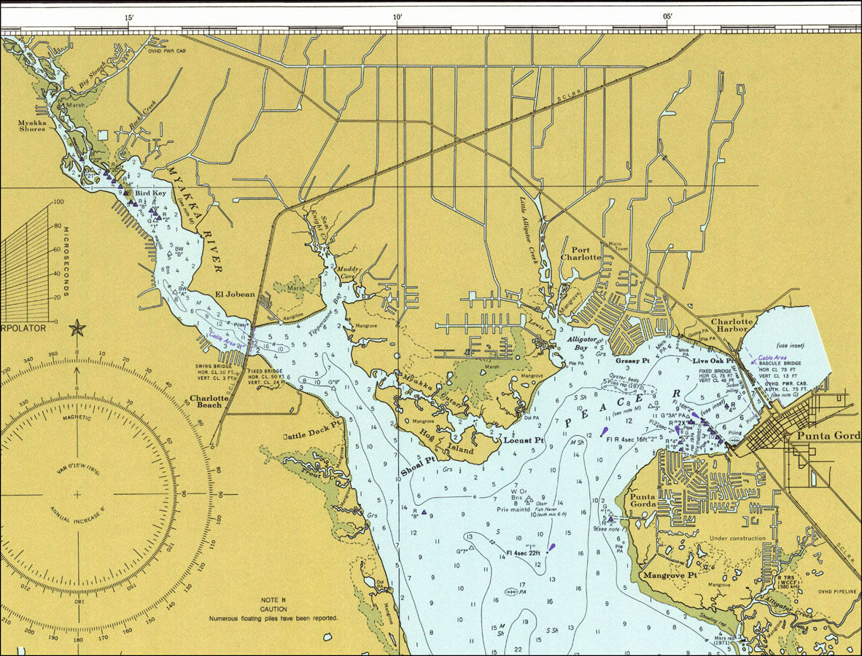Click the NOTE M caution text
Screen dimensions: 862x656
click(273, 608)
